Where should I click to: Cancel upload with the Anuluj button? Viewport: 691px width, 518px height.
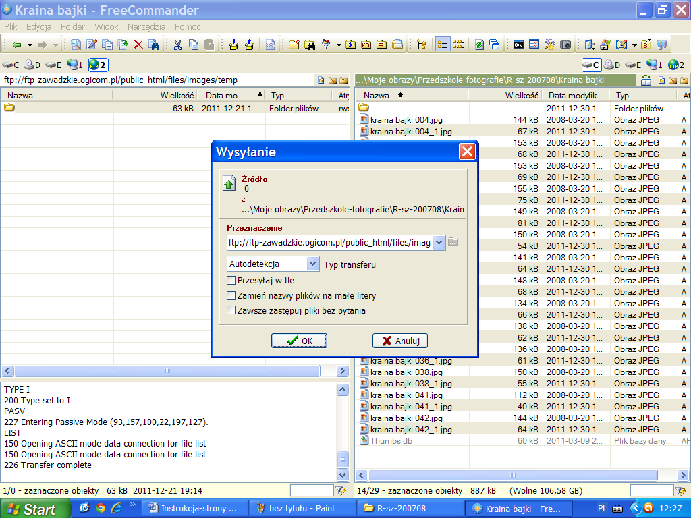click(x=399, y=341)
